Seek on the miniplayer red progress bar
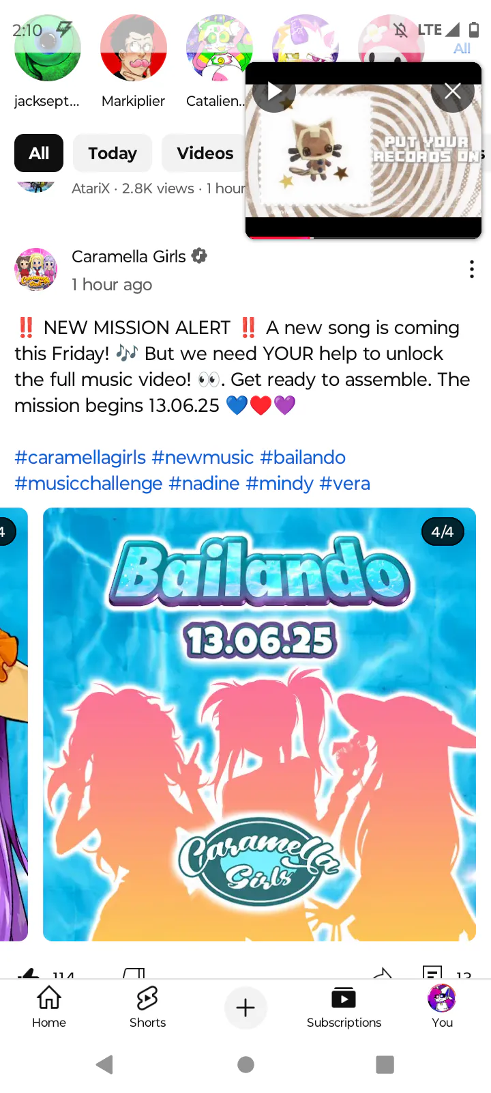491x1093 pixels. pyautogui.click(x=363, y=237)
